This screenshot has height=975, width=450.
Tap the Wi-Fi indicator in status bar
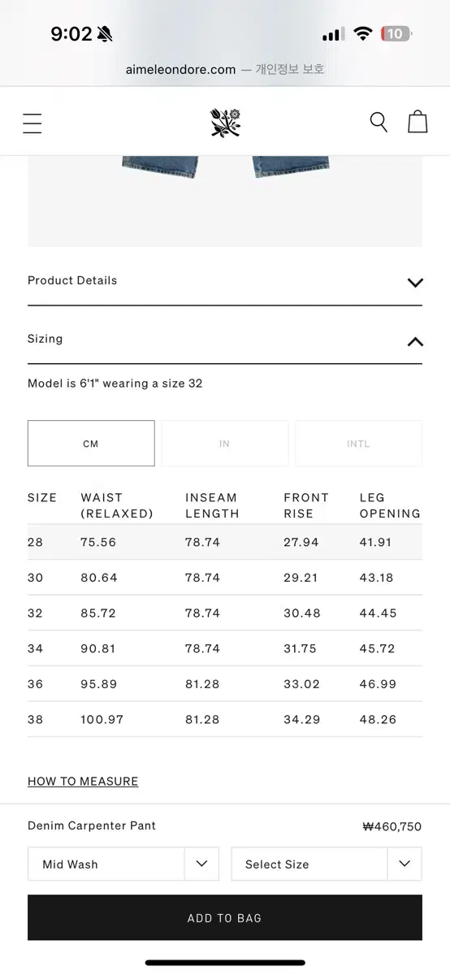[363, 34]
